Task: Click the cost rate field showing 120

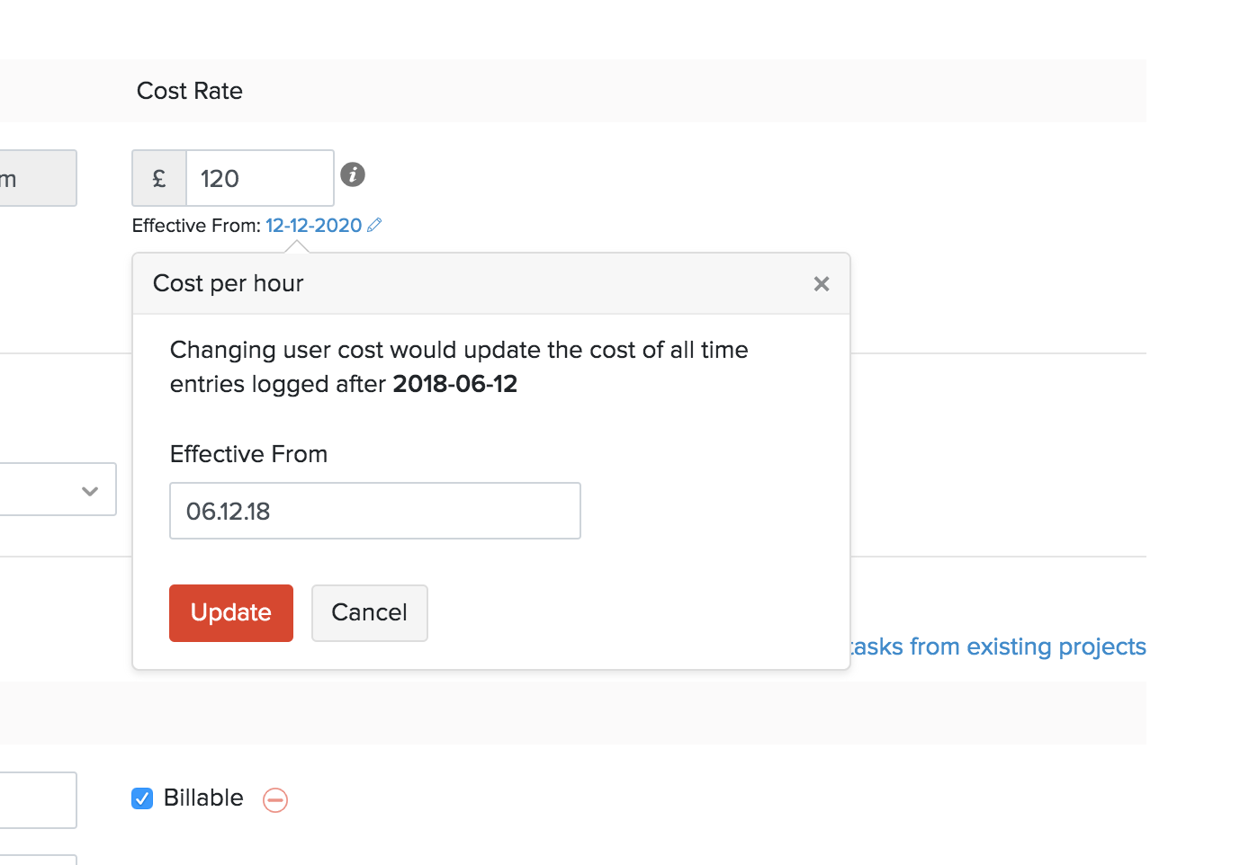Action: tap(259, 178)
